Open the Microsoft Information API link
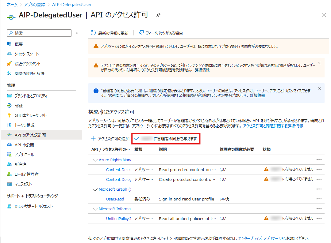 tap(115, 209)
